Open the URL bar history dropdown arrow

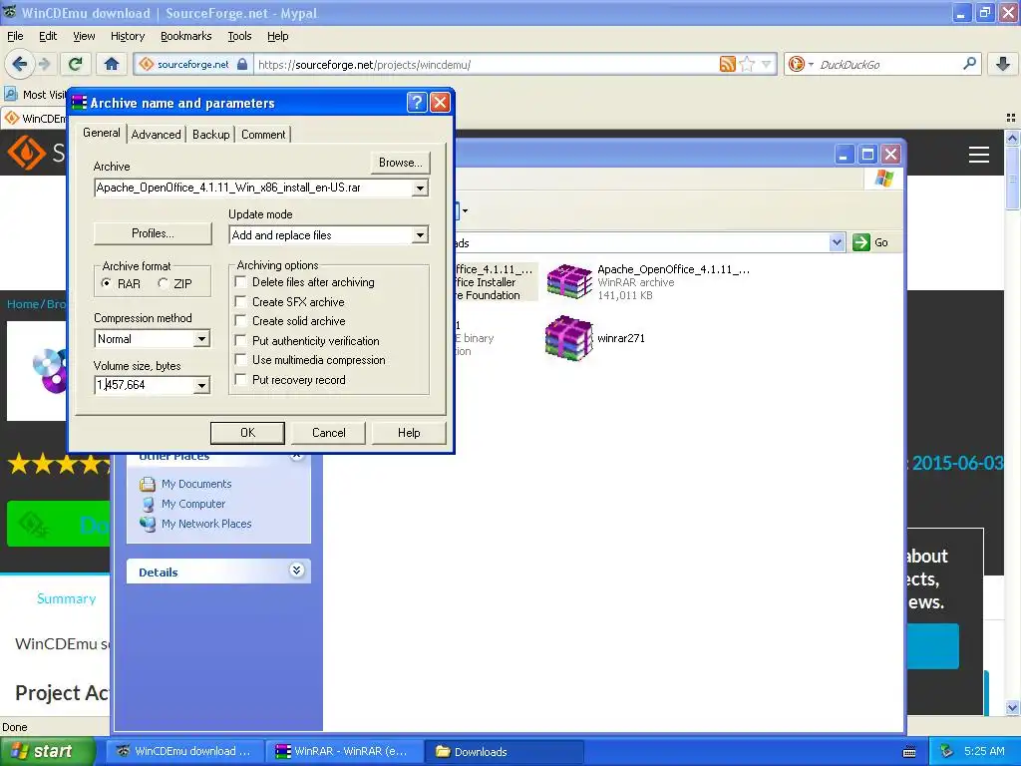pos(767,64)
